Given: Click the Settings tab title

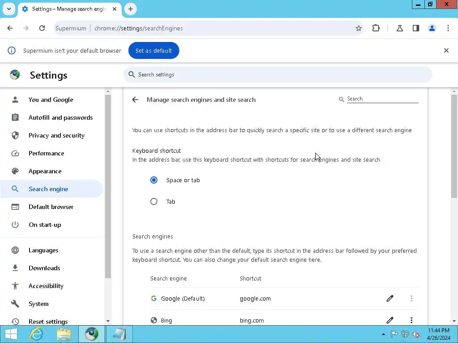Looking at the screenshot, I should [69, 9].
